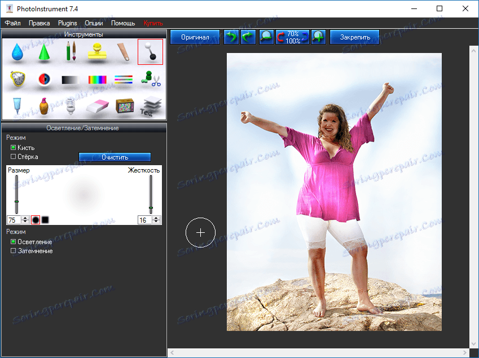Open the Plugins menu

coord(68,23)
